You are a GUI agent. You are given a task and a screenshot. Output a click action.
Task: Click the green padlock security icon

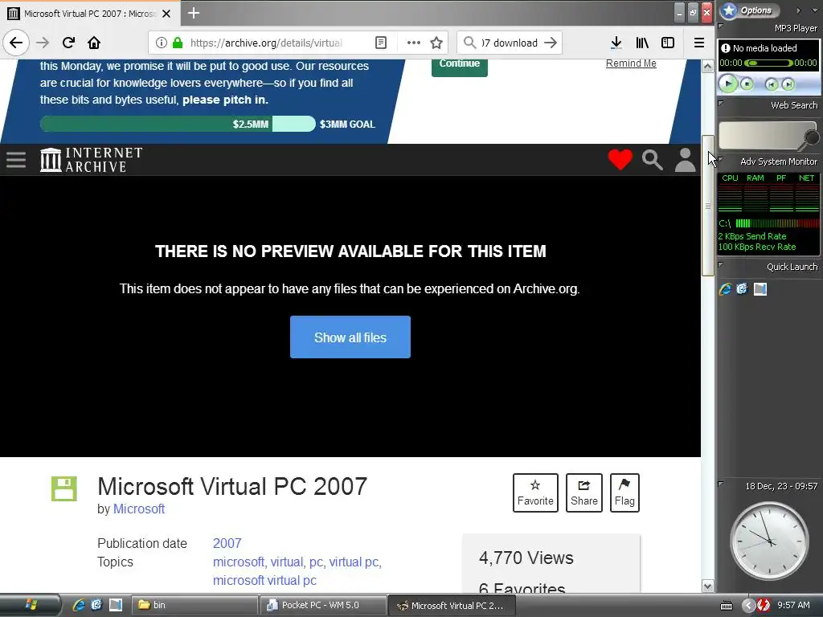[x=178, y=43]
